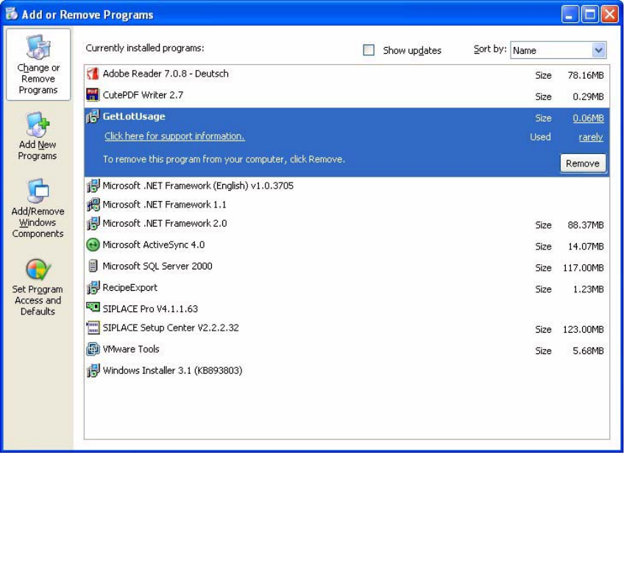Maximize the Add or Remove Programs window

[589, 15]
